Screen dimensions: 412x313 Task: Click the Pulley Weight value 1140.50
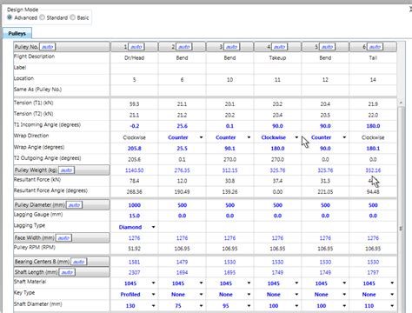pyautogui.click(x=135, y=170)
